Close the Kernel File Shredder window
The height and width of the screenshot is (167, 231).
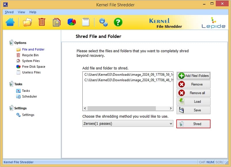[222, 3]
